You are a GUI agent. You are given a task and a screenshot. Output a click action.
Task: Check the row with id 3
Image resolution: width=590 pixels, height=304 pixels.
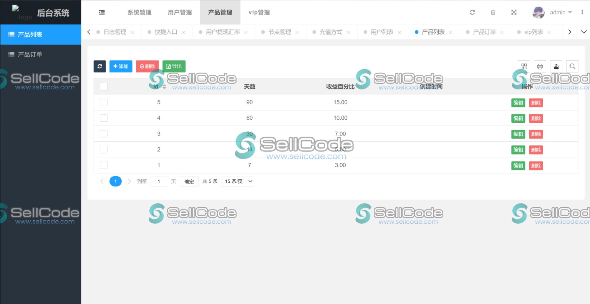click(x=104, y=134)
